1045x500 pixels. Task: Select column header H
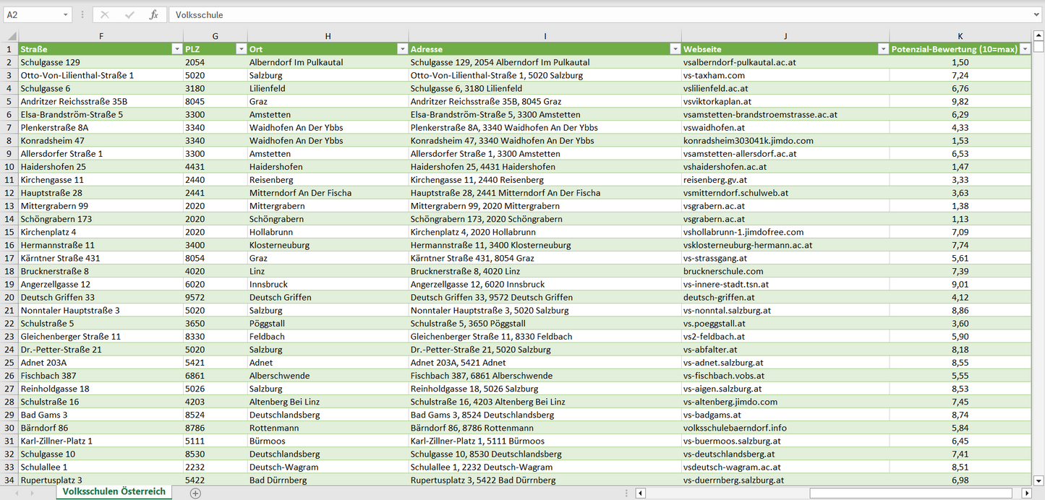click(328, 36)
